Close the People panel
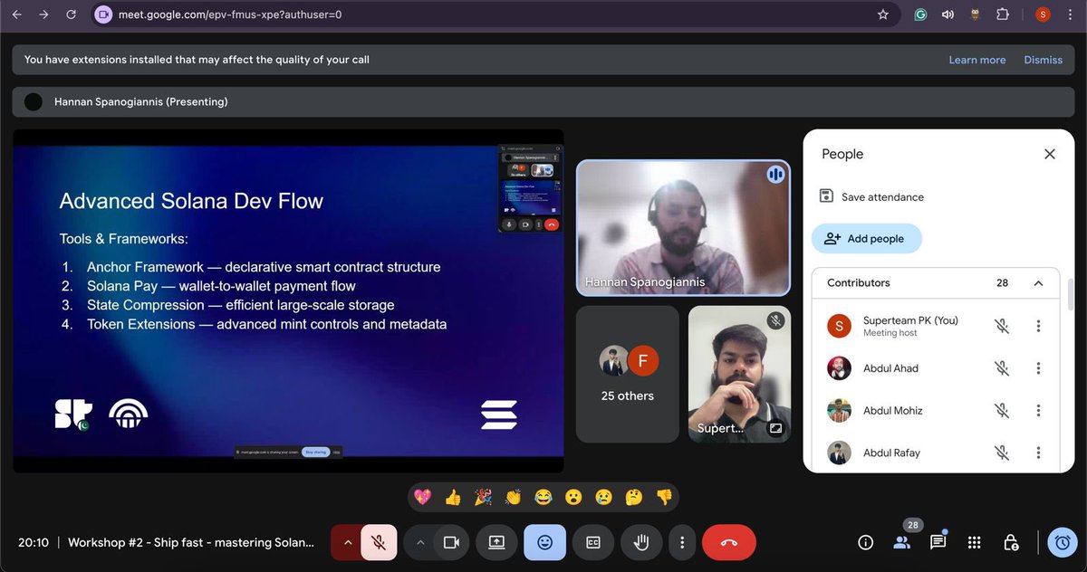This screenshot has height=572, width=1087. pos(1050,154)
